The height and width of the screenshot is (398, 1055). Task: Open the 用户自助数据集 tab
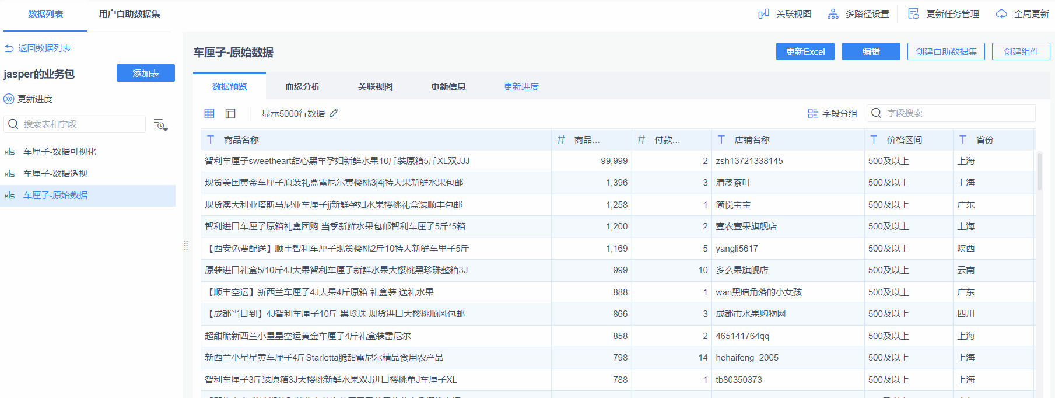pos(129,14)
